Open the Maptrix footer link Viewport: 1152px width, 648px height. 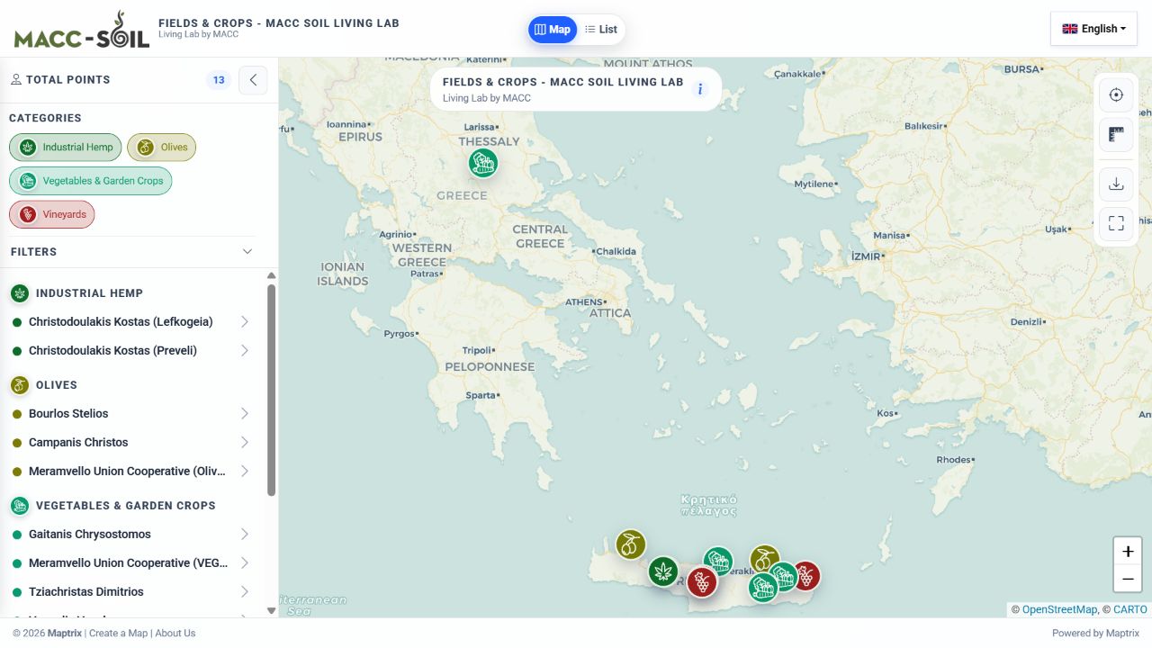65,634
